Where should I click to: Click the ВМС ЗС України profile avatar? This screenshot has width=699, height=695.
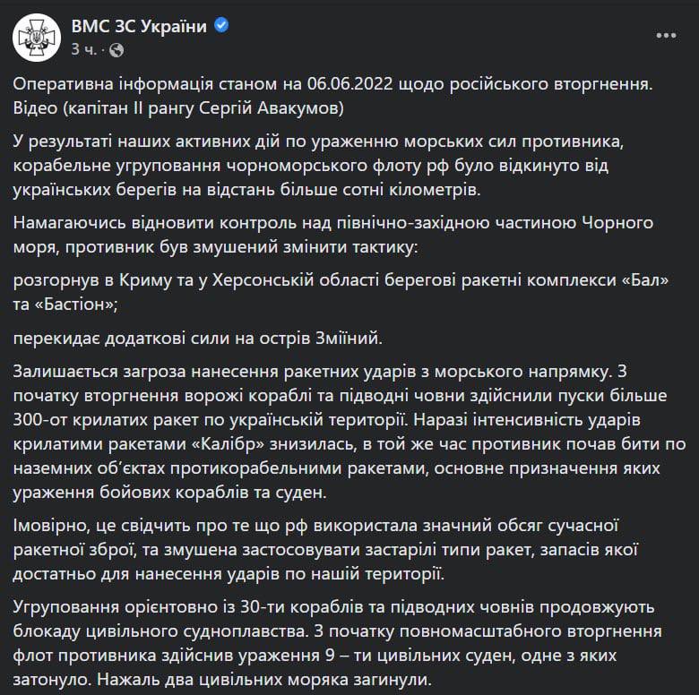click(38, 37)
